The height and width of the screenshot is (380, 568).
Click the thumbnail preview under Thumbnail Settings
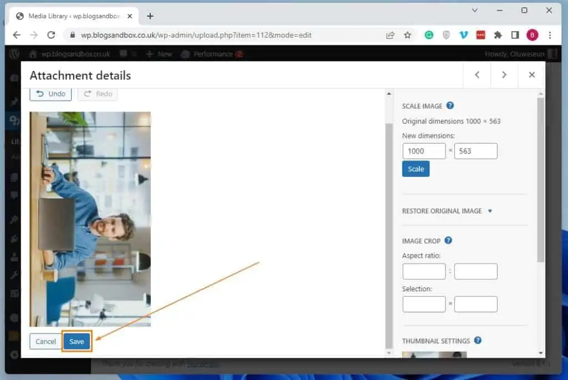point(434,355)
